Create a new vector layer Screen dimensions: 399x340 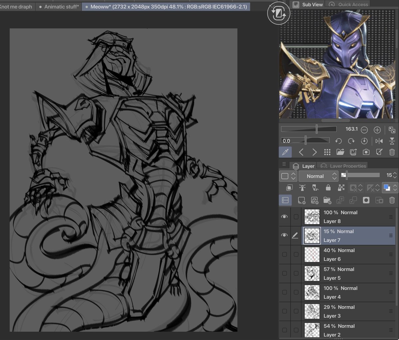315,200
